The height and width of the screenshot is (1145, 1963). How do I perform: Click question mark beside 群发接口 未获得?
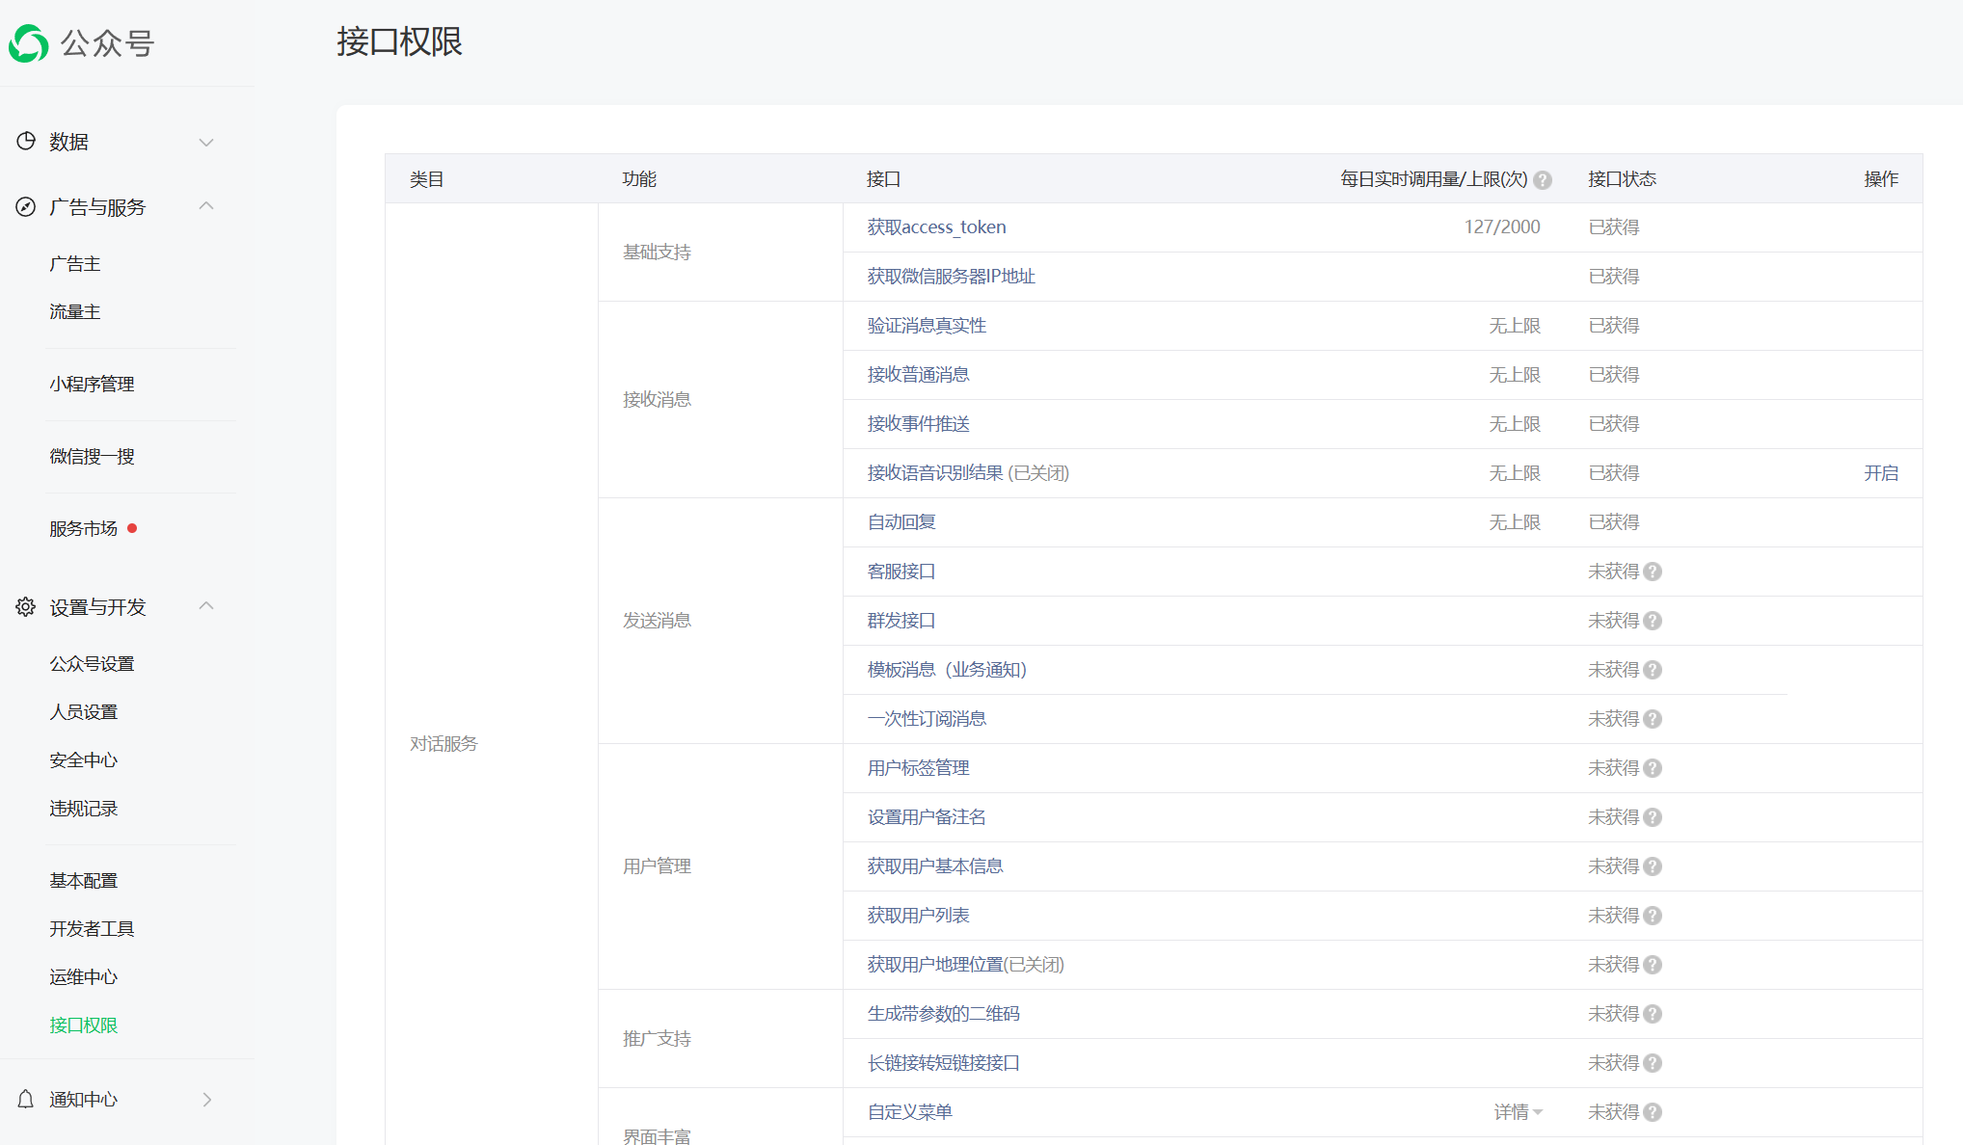[1653, 621]
